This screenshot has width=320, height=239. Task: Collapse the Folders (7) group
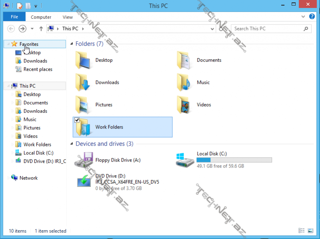click(x=72, y=44)
